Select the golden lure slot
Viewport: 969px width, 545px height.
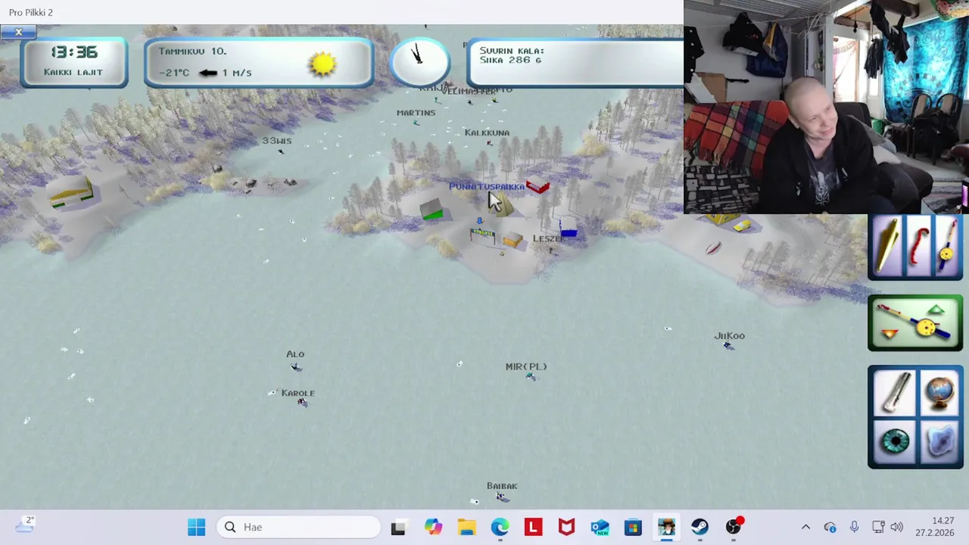[x=887, y=246]
